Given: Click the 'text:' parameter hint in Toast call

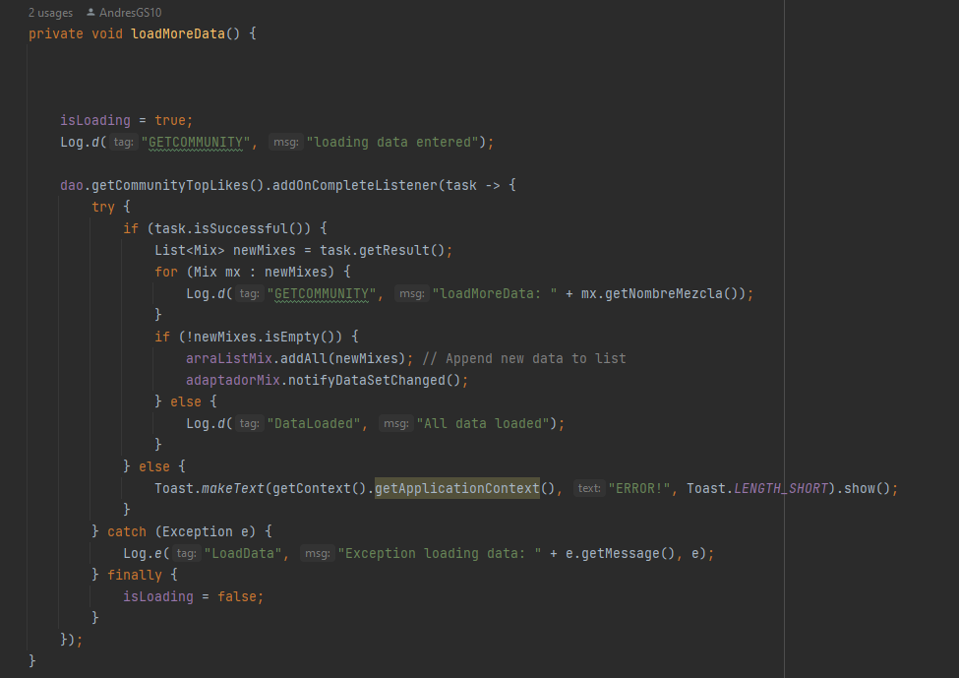Looking at the screenshot, I should pos(589,488).
